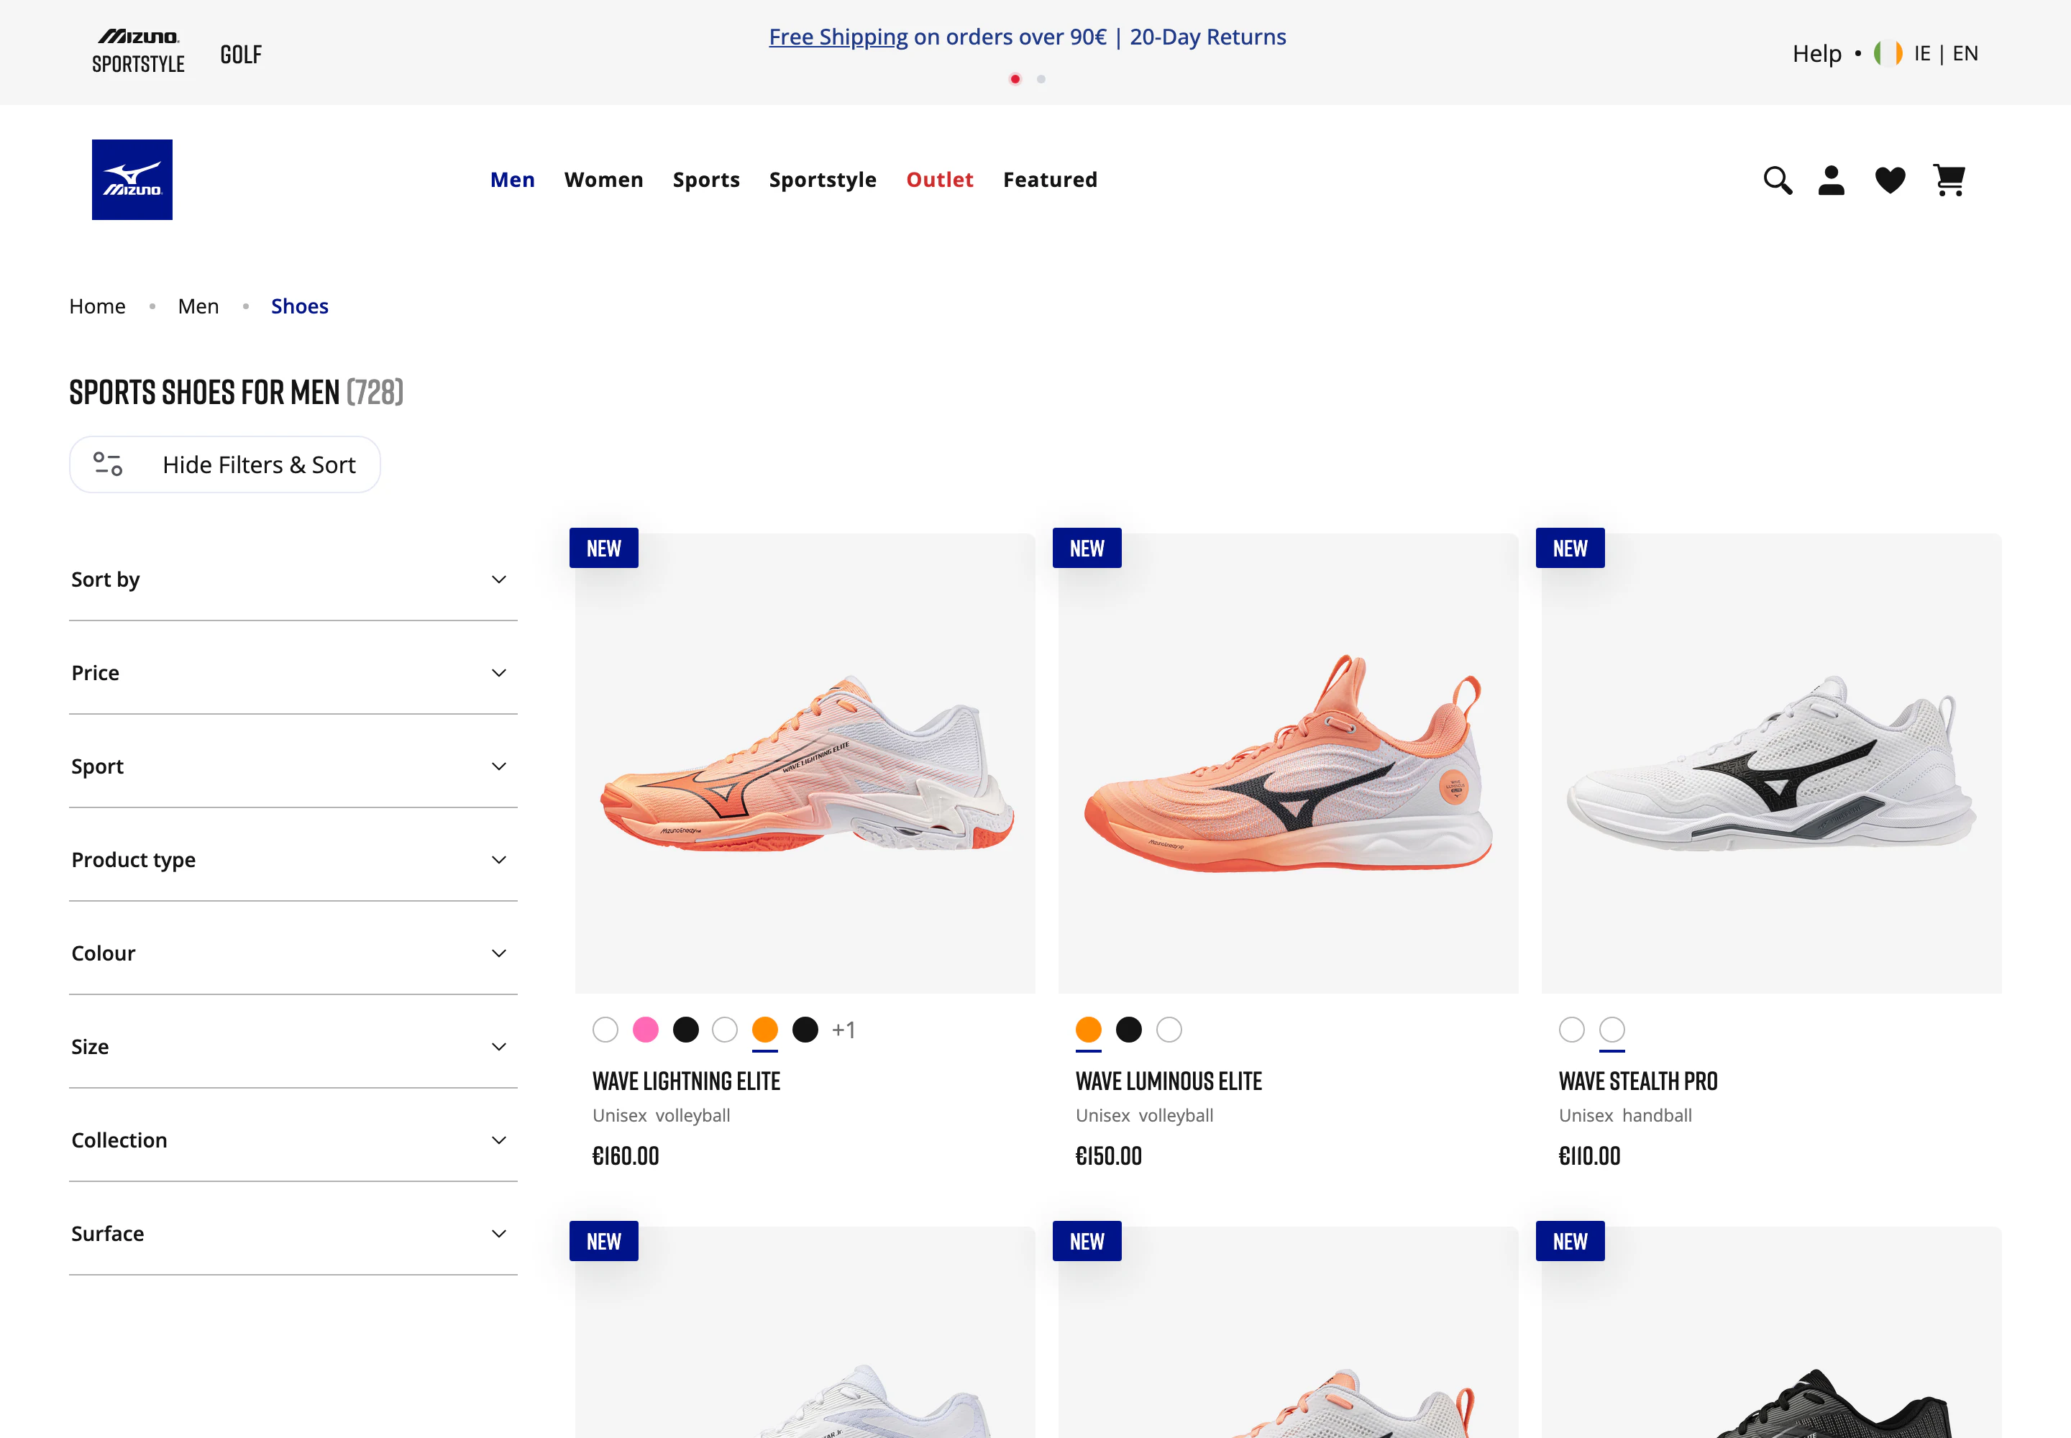The width and height of the screenshot is (2071, 1438).
Task: Go to Home breadcrumb
Action: pos(97,306)
